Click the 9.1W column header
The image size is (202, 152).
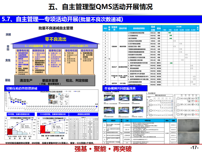[x=176, y=30]
